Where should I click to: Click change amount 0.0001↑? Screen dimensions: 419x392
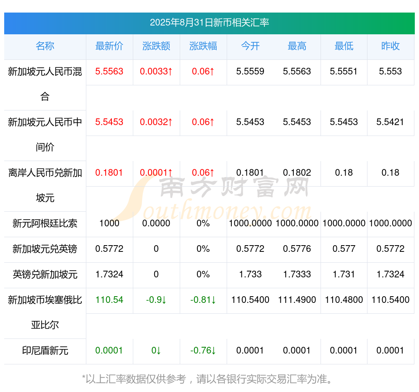pyautogui.click(x=156, y=173)
